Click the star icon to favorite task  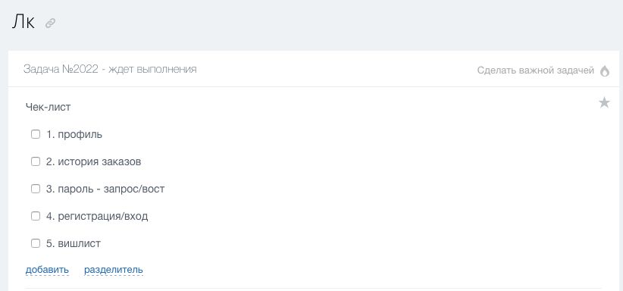click(604, 102)
